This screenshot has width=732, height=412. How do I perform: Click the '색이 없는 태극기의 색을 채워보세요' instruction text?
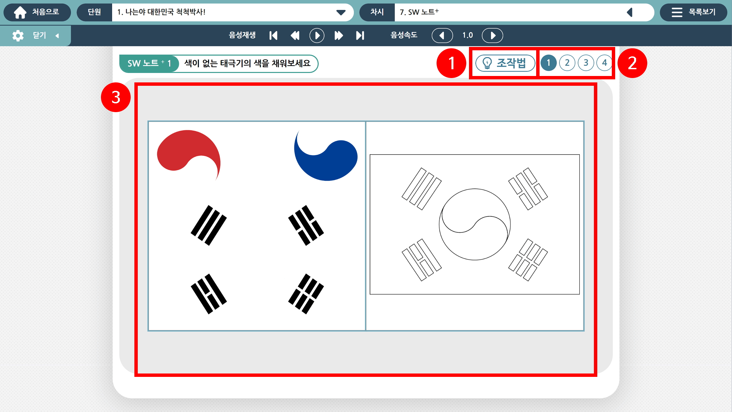click(x=247, y=63)
